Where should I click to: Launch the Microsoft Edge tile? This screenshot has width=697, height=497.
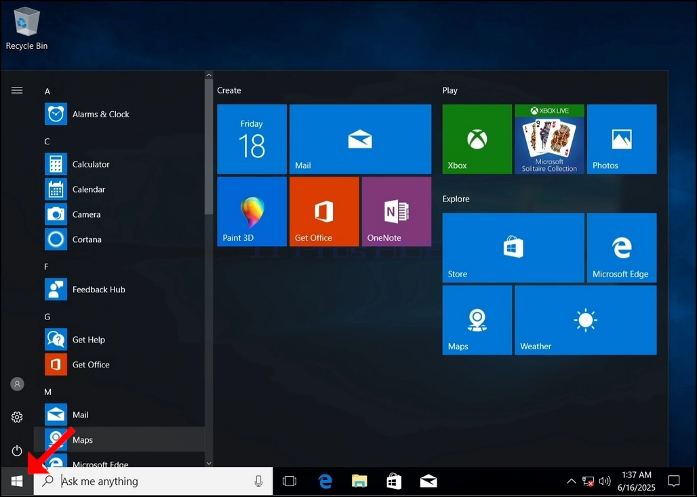(622, 247)
